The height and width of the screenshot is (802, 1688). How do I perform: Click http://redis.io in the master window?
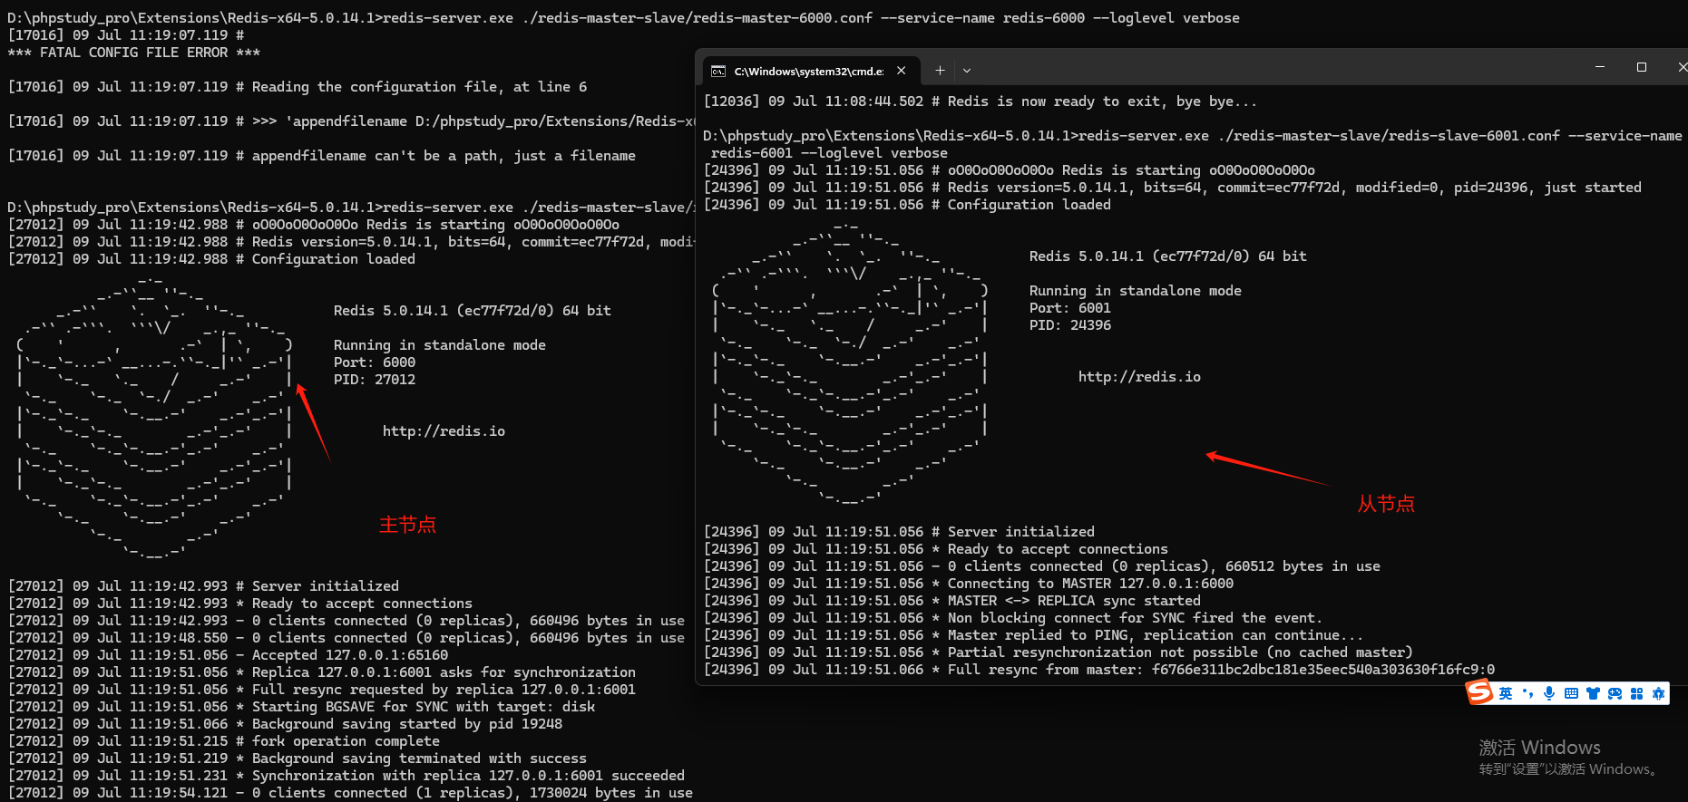444,431
